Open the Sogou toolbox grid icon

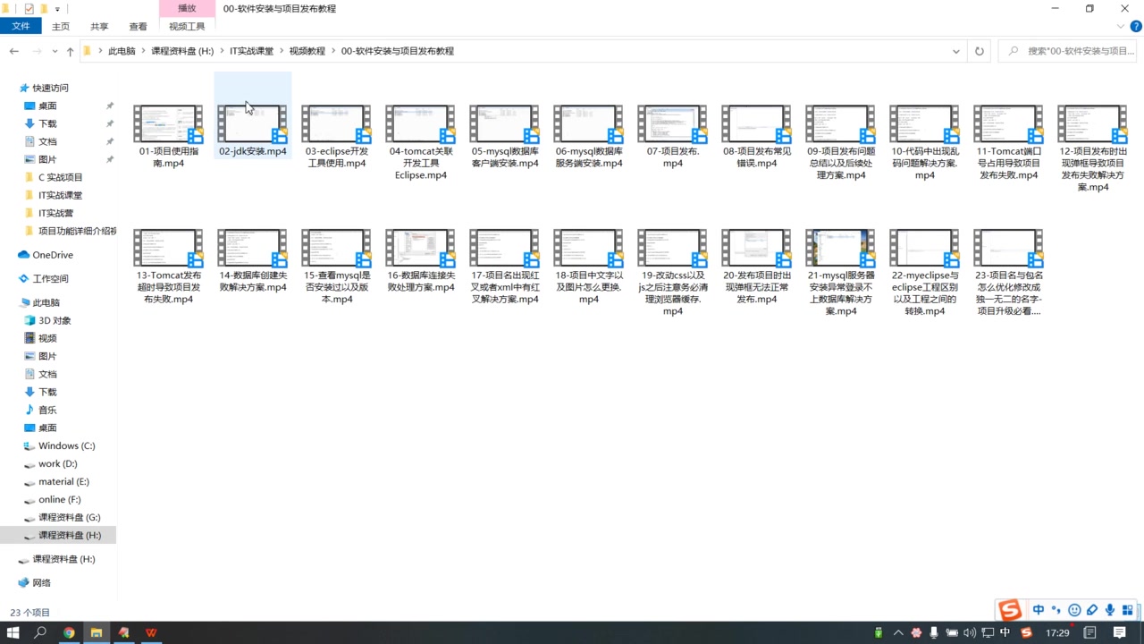(1128, 610)
